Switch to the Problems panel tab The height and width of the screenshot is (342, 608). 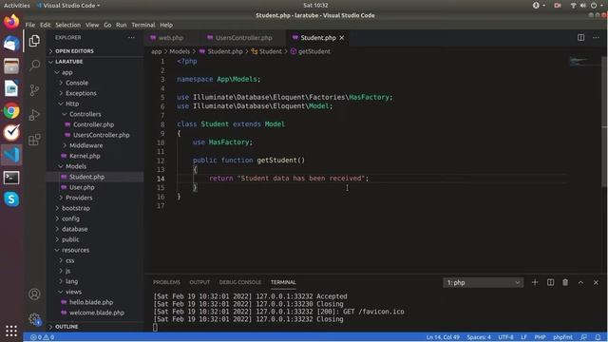[166, 282]
